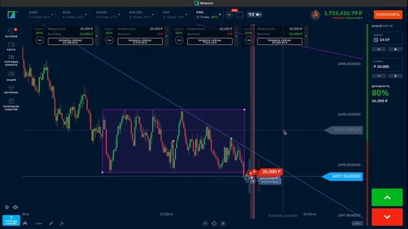Click the blue 2497.9549000 price label
The width and height of the screenshot is (408, 229).
click(x=343, y=176)
